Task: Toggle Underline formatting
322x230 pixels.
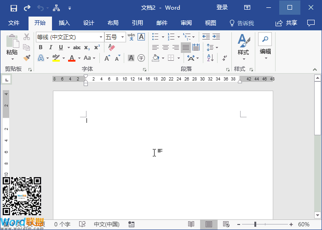Action: pos(61,47)
